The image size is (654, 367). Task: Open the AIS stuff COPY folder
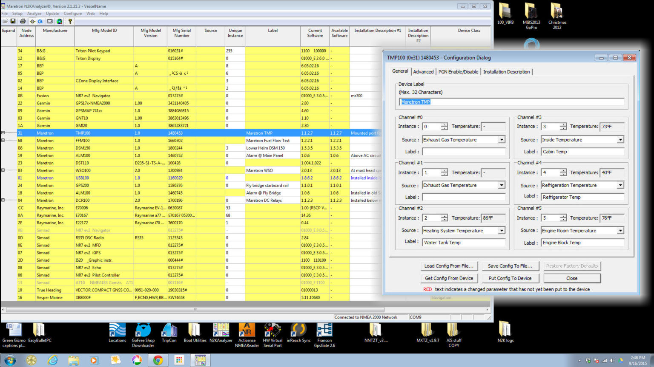454,335
